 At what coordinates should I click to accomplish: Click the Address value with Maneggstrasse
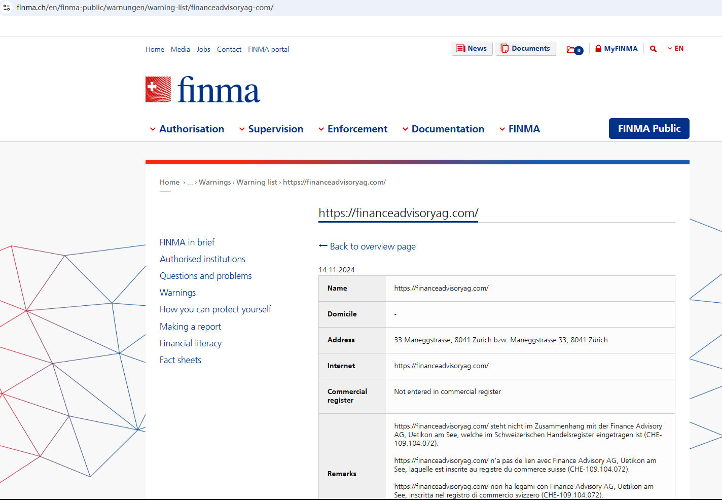pos(501,340)
